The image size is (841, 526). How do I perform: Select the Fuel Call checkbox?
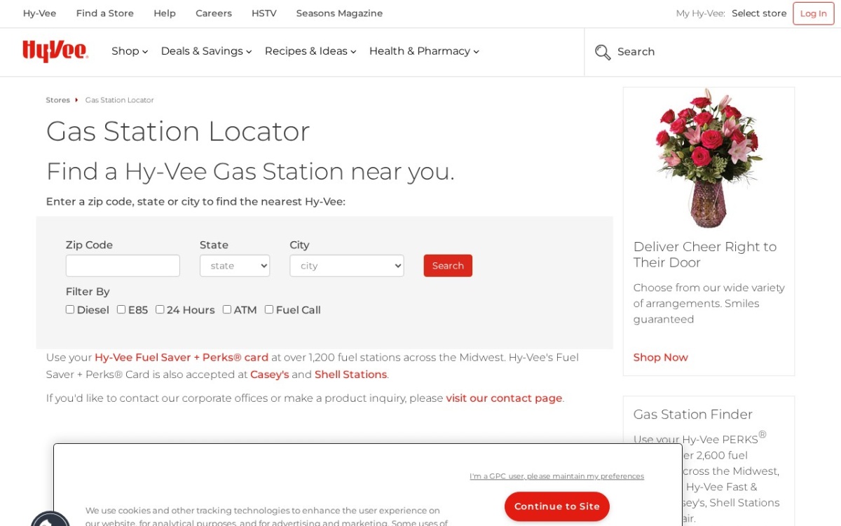[269, 309]
